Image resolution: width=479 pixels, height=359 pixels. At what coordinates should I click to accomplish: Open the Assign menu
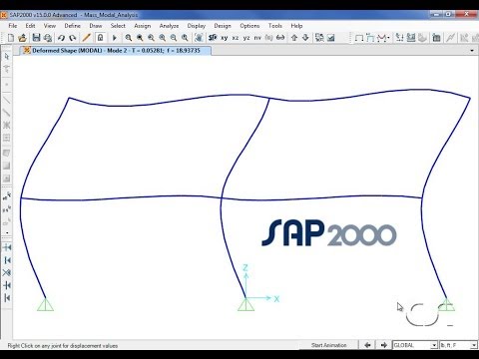point(143,26)
